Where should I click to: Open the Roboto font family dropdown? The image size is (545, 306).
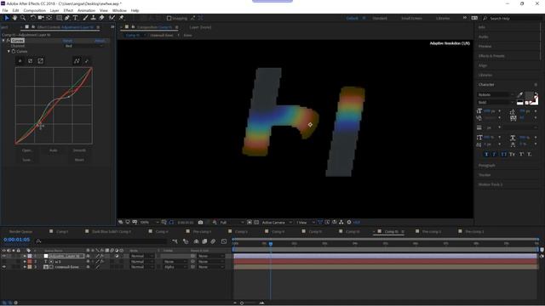point(496,94)
